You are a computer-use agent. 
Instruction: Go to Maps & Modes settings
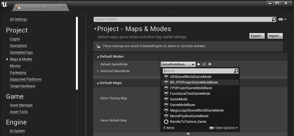coord(21,59)
